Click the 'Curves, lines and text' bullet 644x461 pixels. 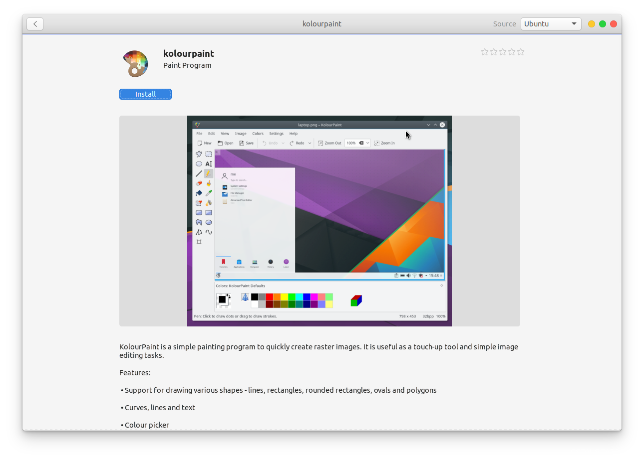[x=158, y=408]
